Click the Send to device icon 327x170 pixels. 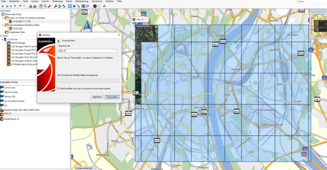point(31,6)
